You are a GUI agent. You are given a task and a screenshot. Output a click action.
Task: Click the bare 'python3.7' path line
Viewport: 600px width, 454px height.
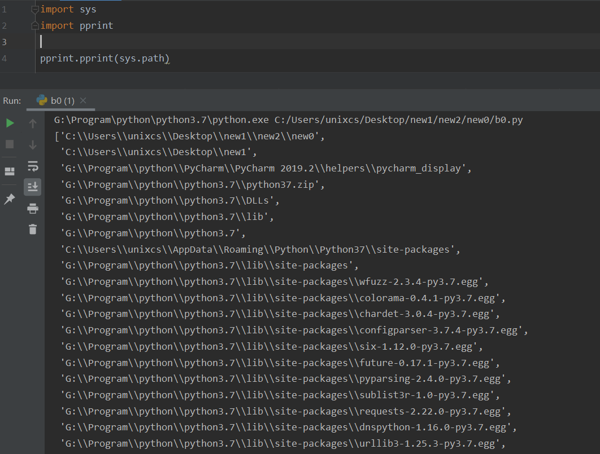click(x=153, y=233)
